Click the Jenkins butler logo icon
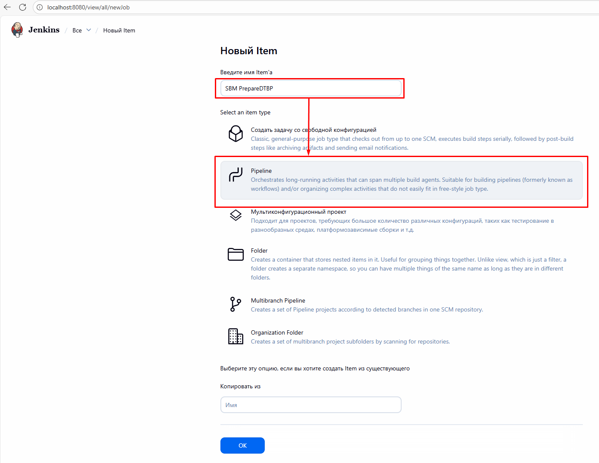599x463 pixels. (x=17, y=30)
